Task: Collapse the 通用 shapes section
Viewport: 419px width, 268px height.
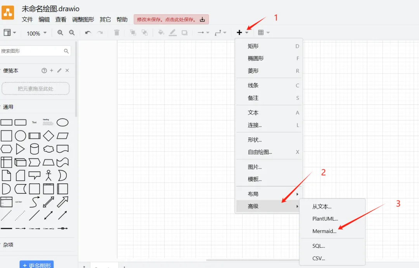Action: [7, 107]
